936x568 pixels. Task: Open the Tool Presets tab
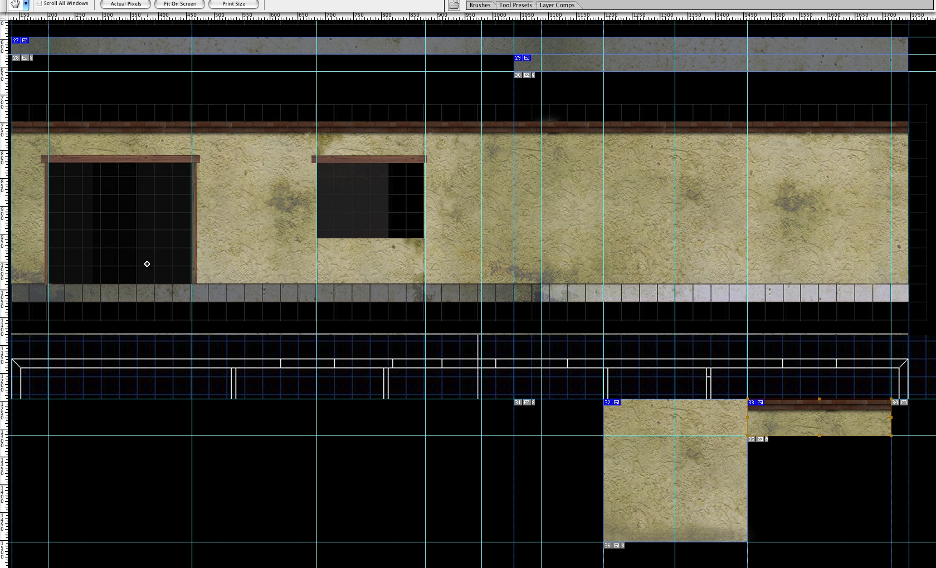(515, 5)
